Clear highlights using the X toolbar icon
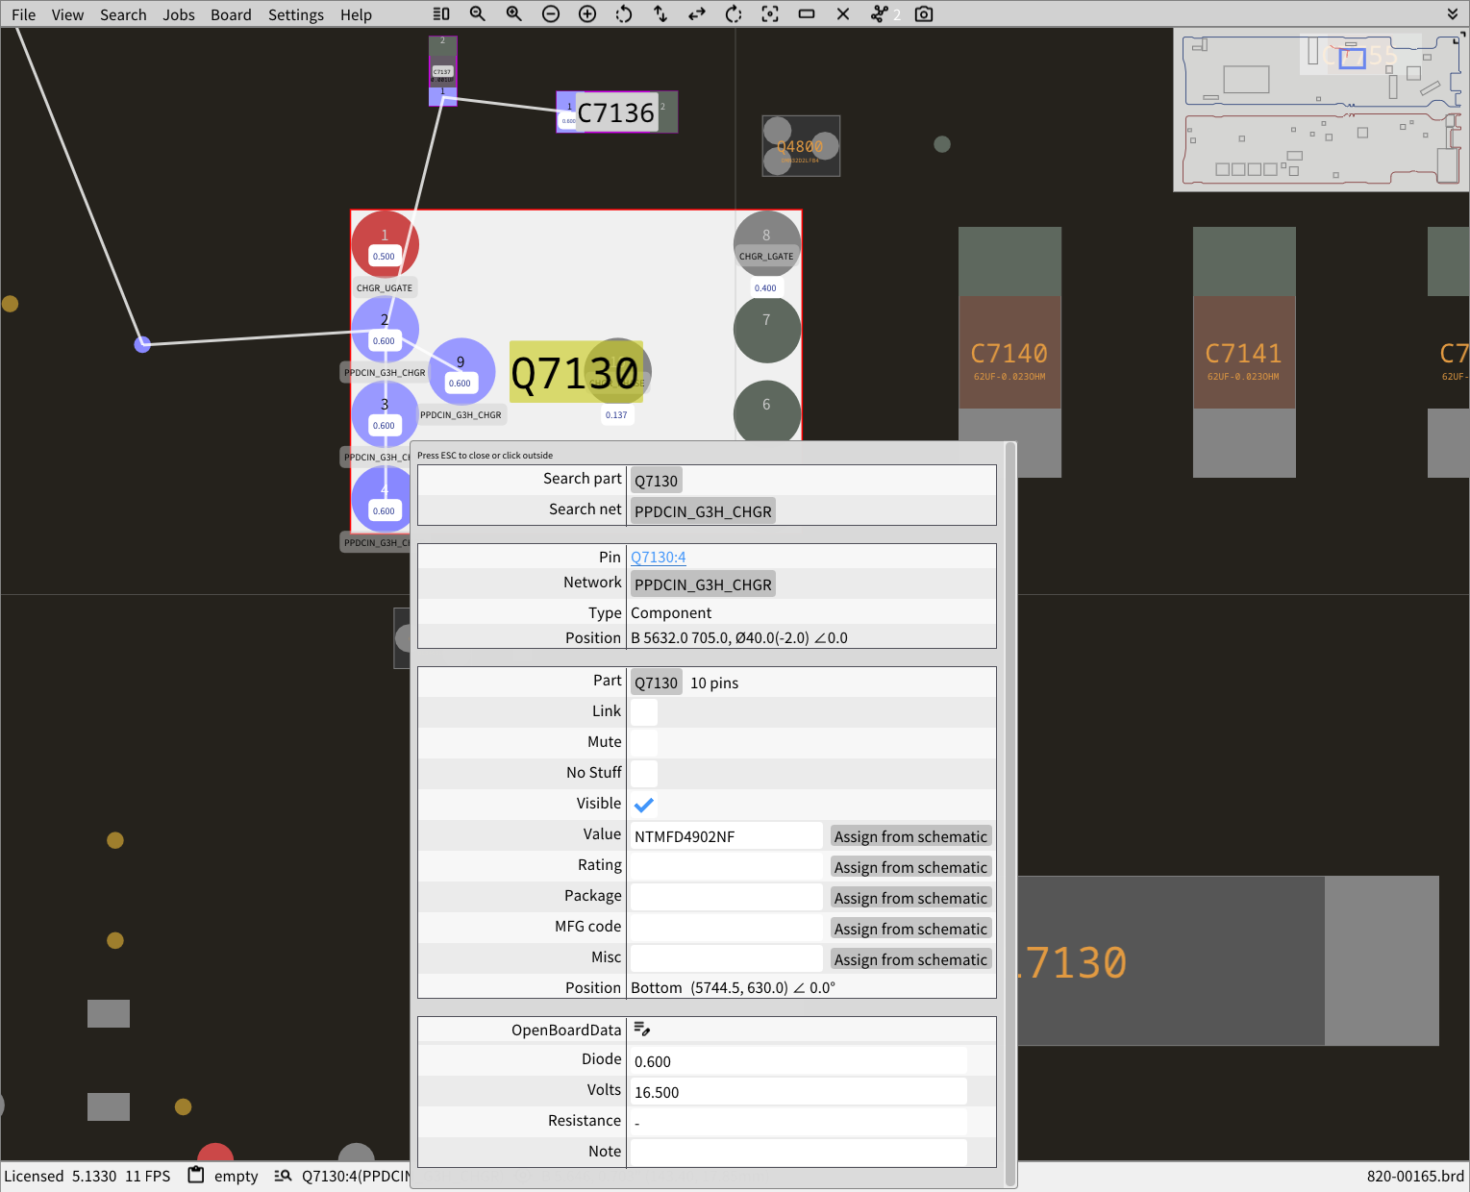 tap(843, 14)
